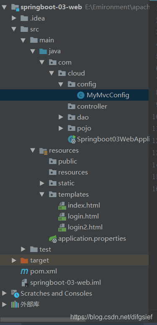Select the nested resources folder under resources
Screen dimensions: 157x325
coord(73,172)
